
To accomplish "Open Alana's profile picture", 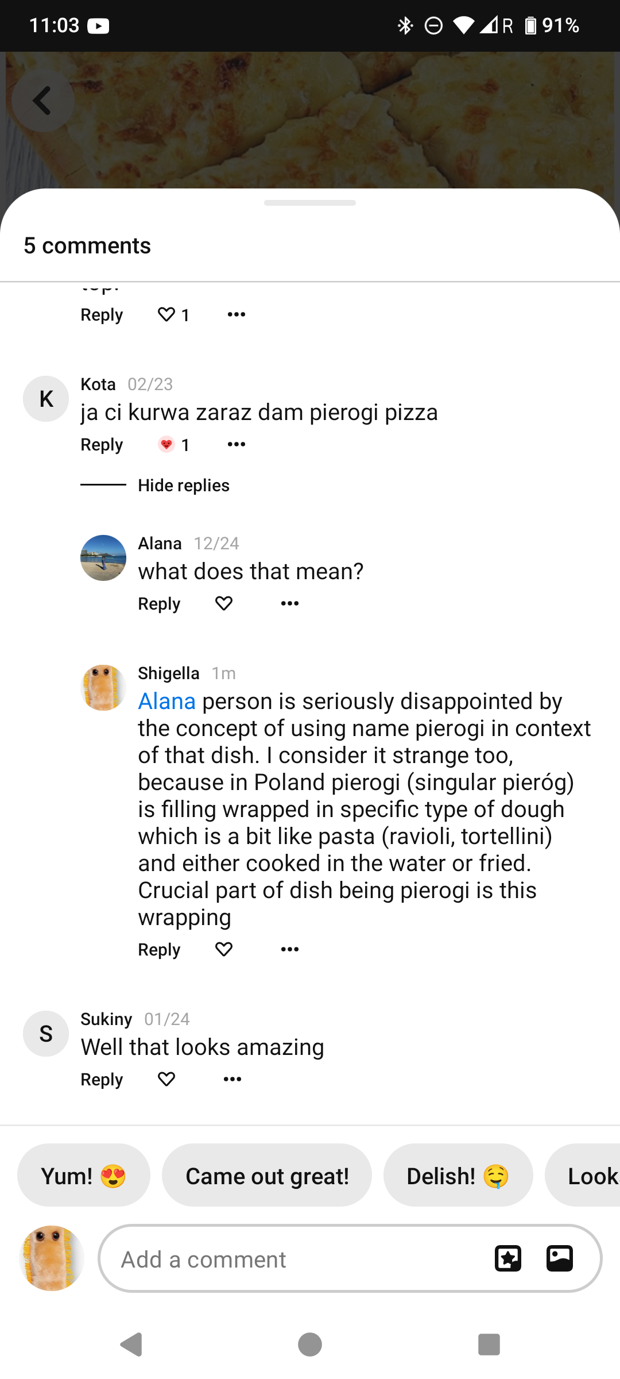I will (103, 558).
